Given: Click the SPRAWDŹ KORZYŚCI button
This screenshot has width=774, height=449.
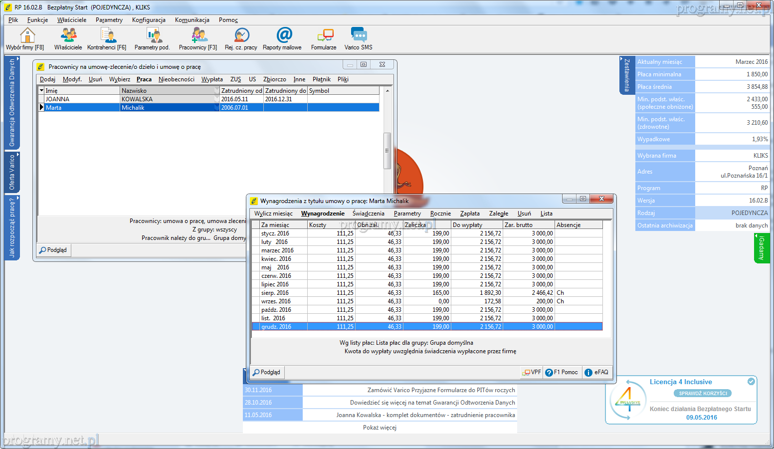Looking at the screenshot, I should [x=703, y=394].
